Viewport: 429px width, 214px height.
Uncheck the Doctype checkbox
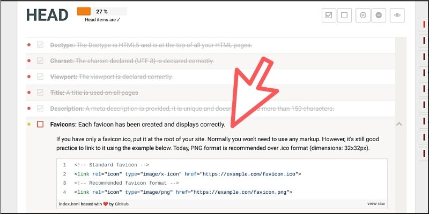click(40, 45)
